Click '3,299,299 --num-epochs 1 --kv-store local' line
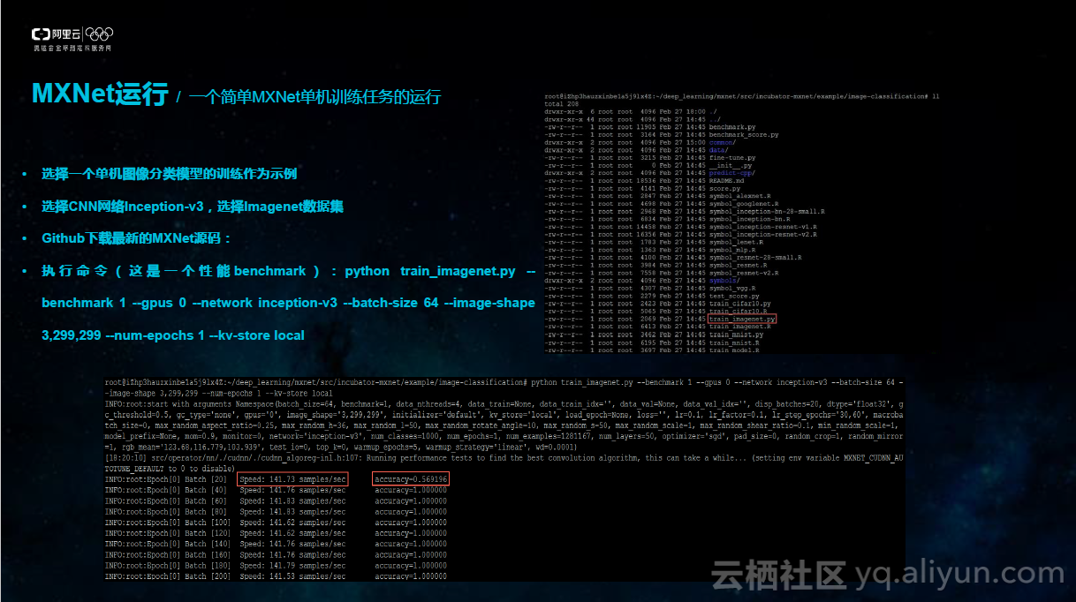 tap(173, 335)
